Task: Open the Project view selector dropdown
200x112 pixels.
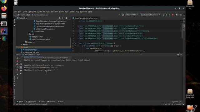Action: coord(22,18)
